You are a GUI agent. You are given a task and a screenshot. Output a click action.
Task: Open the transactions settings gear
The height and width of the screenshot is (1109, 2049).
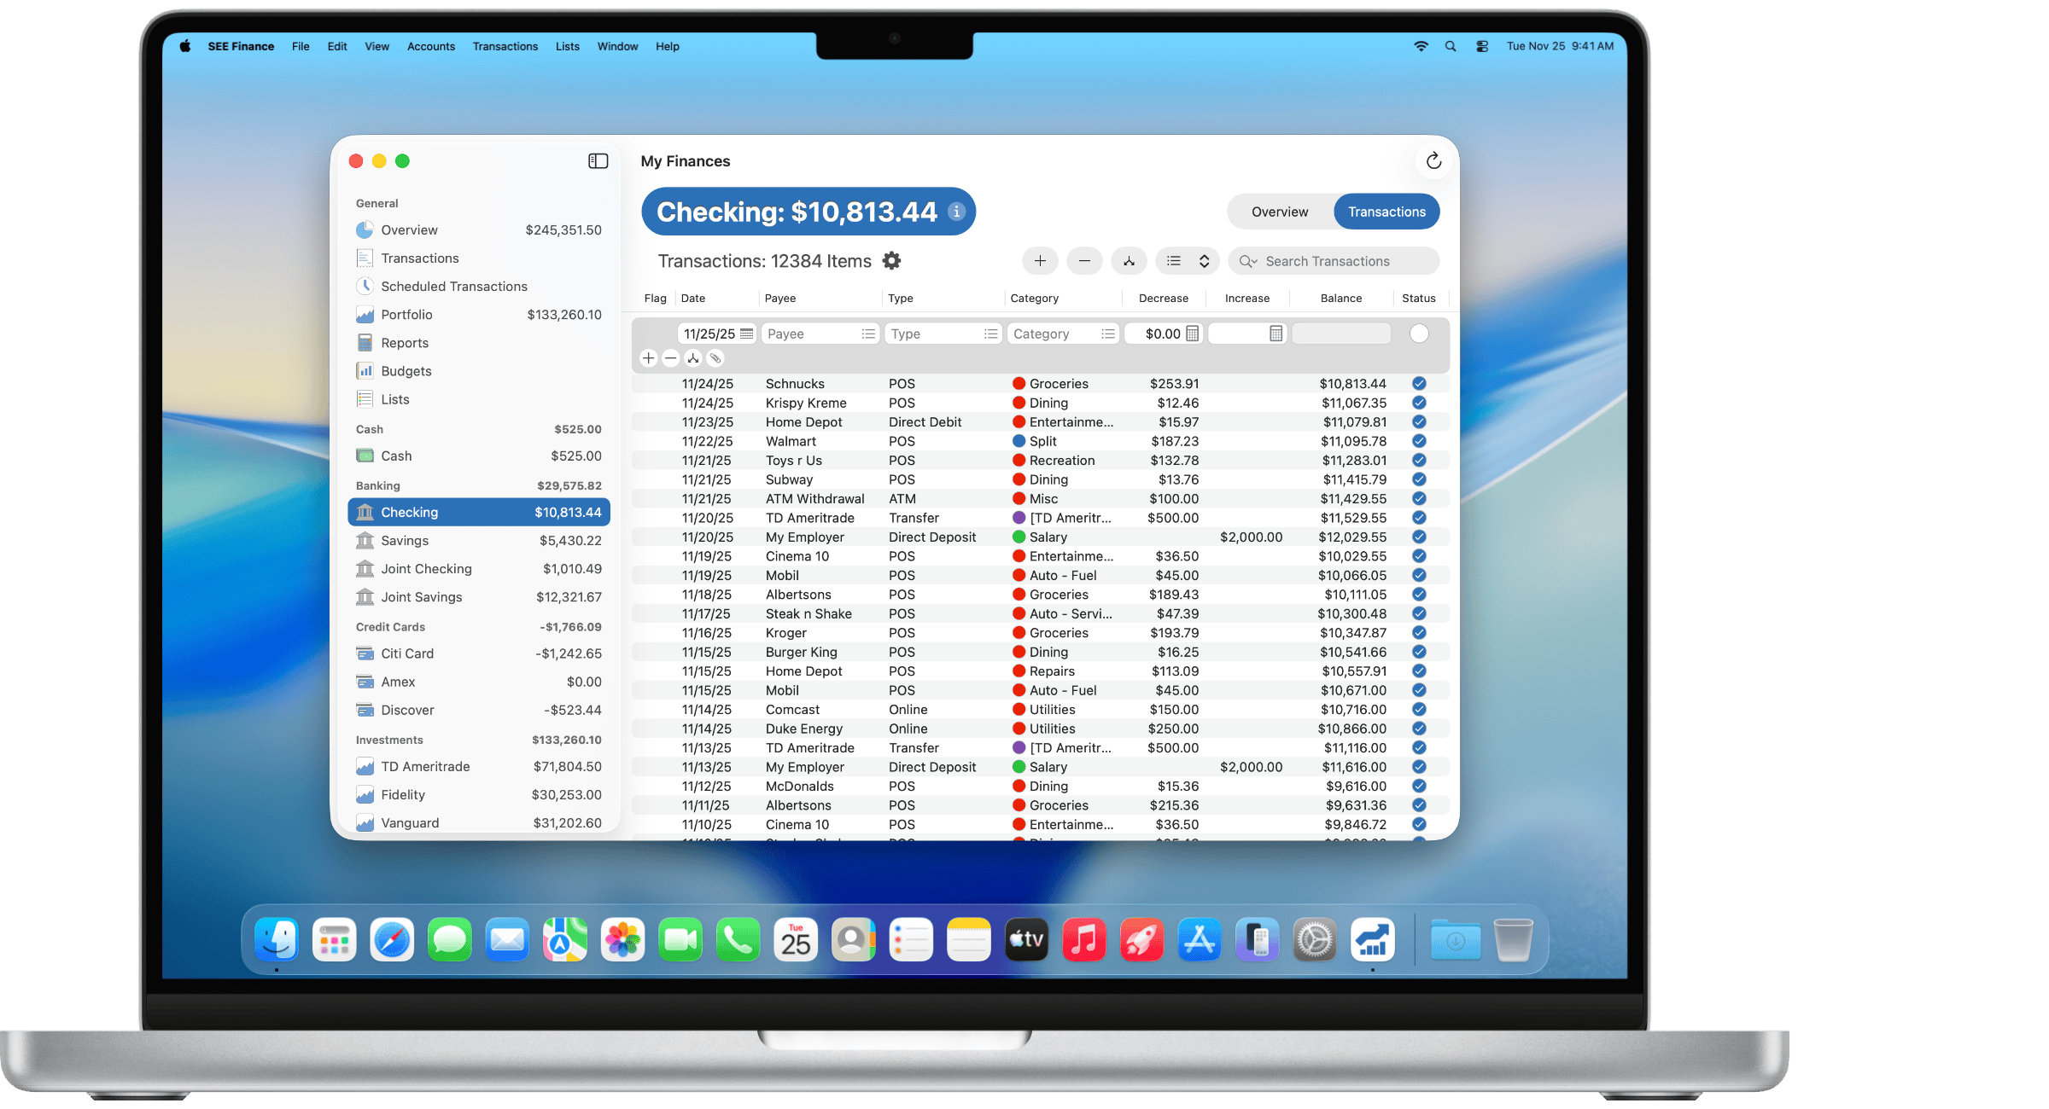pyautogui.click(x=891, y=261)
